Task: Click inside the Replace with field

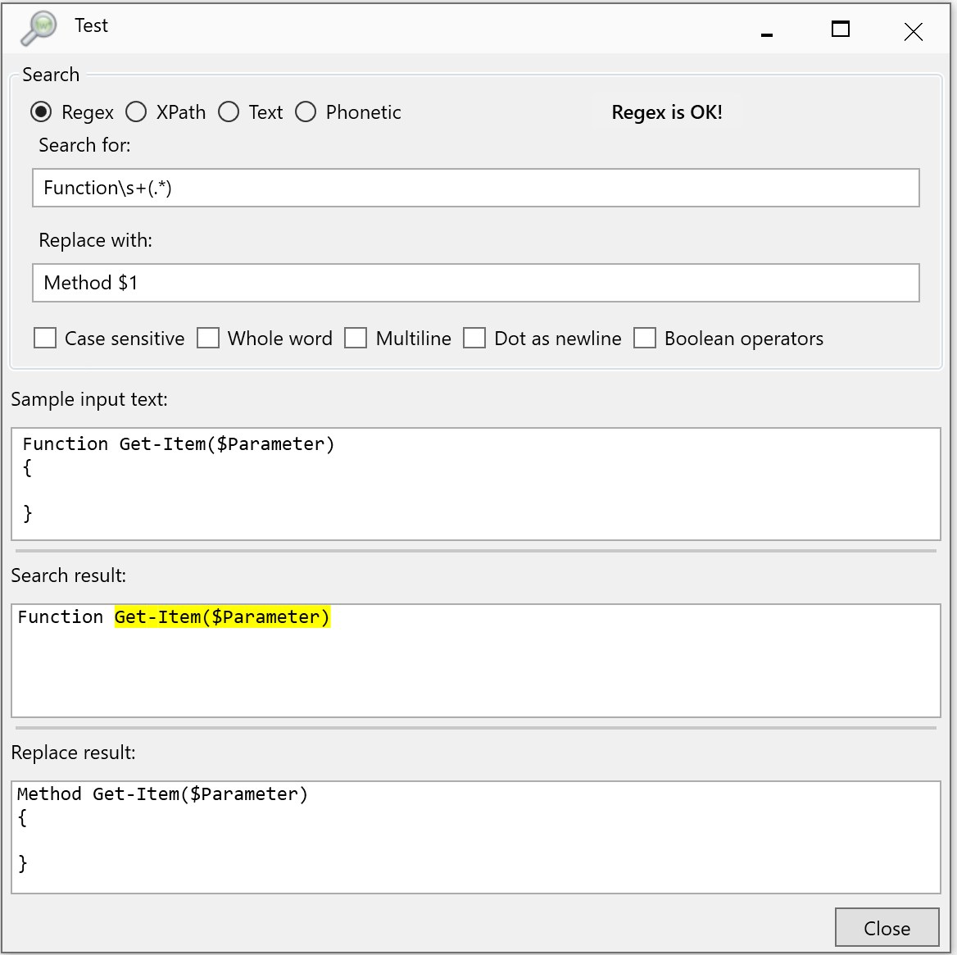Action: 475,283
